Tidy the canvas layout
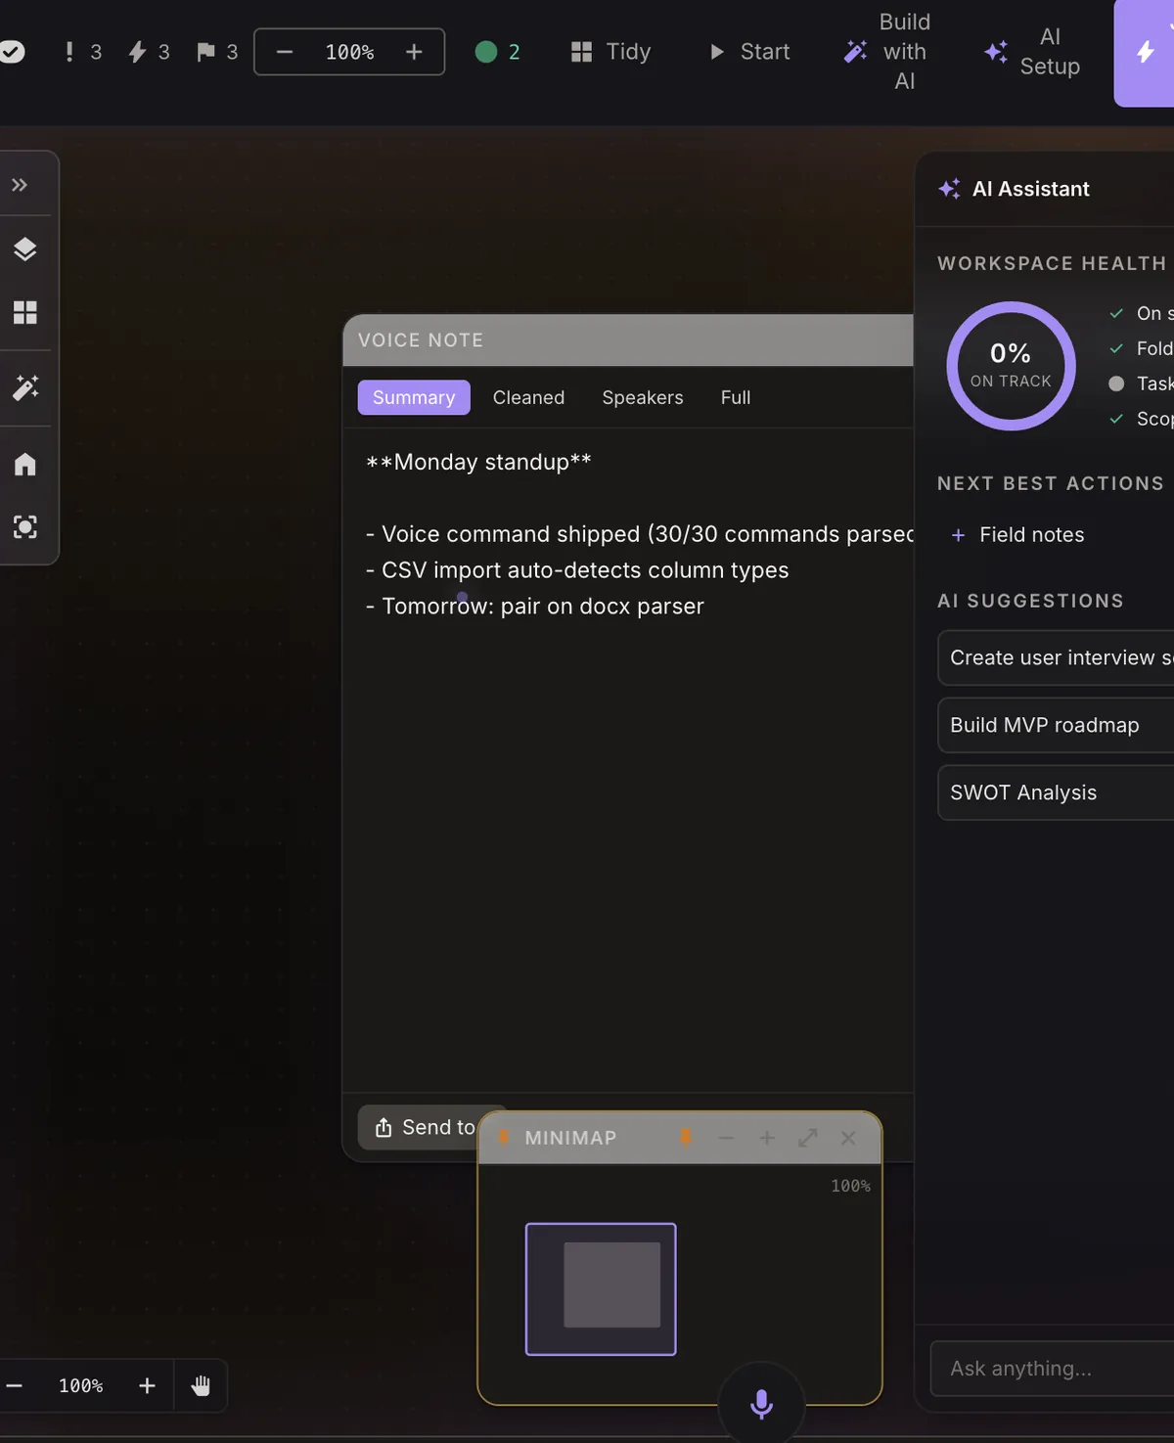 pyautogui.click(x=610, y=52)
